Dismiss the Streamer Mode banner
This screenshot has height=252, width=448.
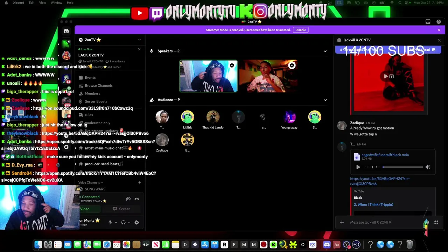[x=439, y=30]
